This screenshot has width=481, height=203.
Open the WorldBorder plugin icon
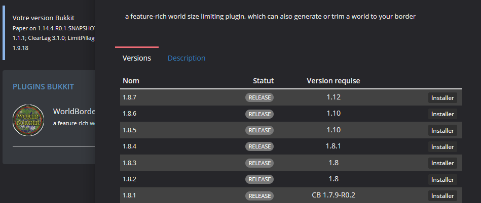28,120
